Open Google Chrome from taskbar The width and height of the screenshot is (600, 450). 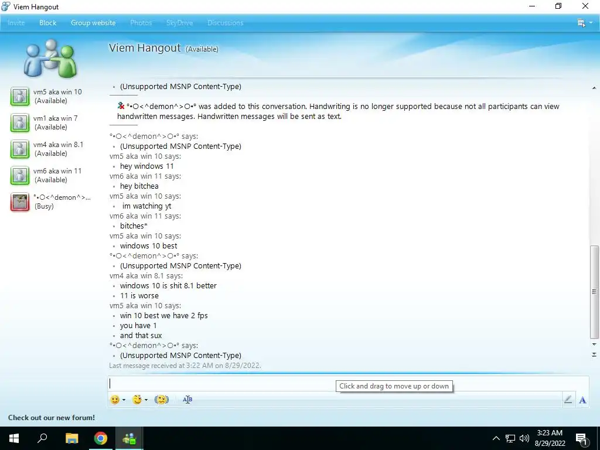(101, 438)
